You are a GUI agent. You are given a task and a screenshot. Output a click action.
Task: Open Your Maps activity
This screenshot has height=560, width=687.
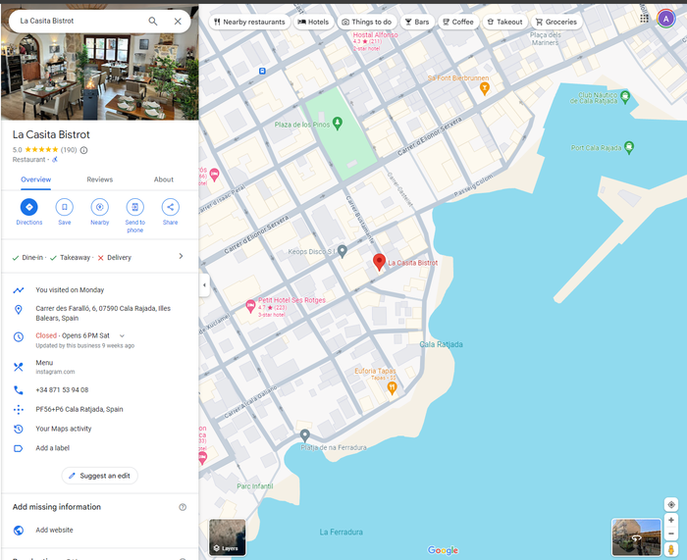tap(100, 429)
